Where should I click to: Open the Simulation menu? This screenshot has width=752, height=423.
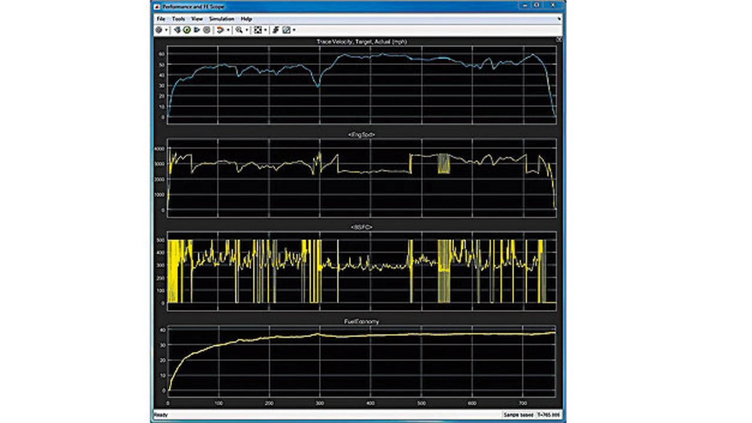[x=221, y=19]
